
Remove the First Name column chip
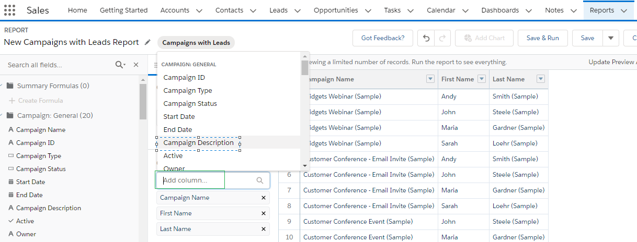(x=264, y=213)
